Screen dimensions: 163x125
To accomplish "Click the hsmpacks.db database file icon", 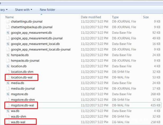I will click(x=8, y=55).
